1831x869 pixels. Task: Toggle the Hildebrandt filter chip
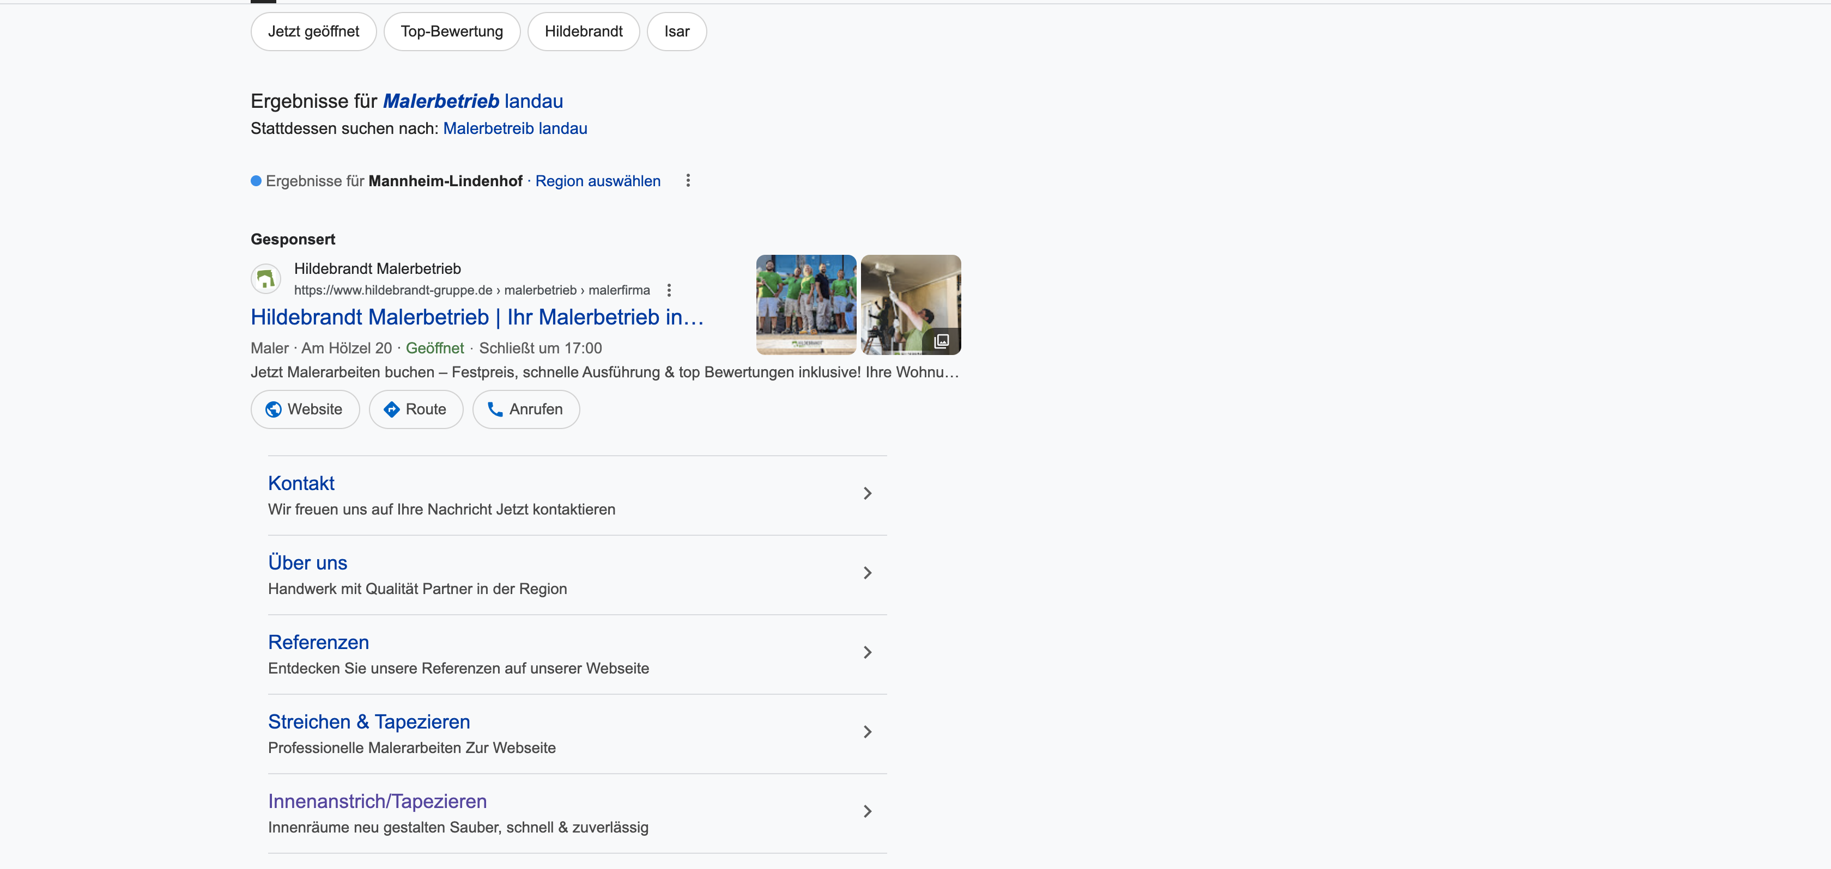pyautogui.click(x=583, y=31)
